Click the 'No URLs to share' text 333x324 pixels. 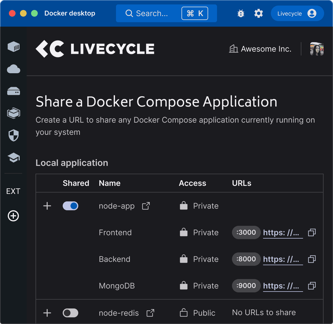pyautogui.click(x=264, y=312)
